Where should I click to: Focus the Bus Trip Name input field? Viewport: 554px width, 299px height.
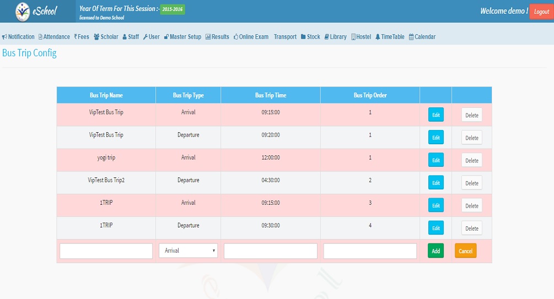click(x=106, y=251)
